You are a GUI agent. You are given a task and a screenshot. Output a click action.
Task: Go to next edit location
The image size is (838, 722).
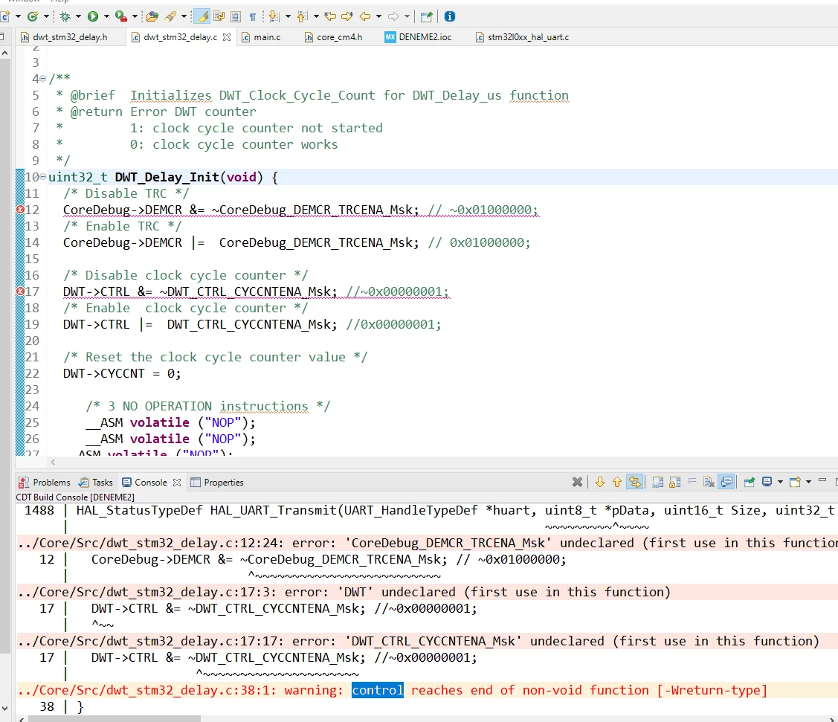click(347, 16)
